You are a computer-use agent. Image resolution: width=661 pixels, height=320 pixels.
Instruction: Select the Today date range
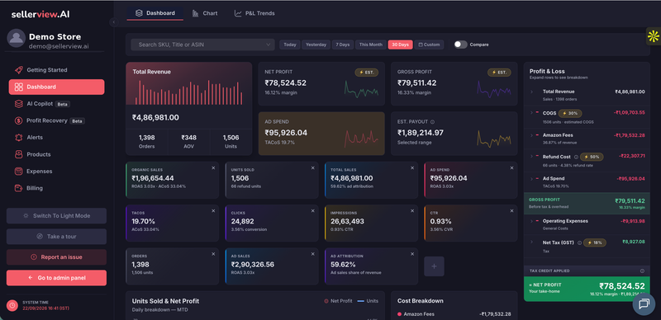(x=290, y=45)
